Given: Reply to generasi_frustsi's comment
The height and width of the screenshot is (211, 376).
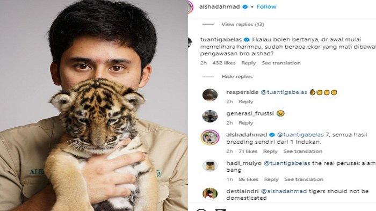Looking at the screenshot, I should click(246, 123).
